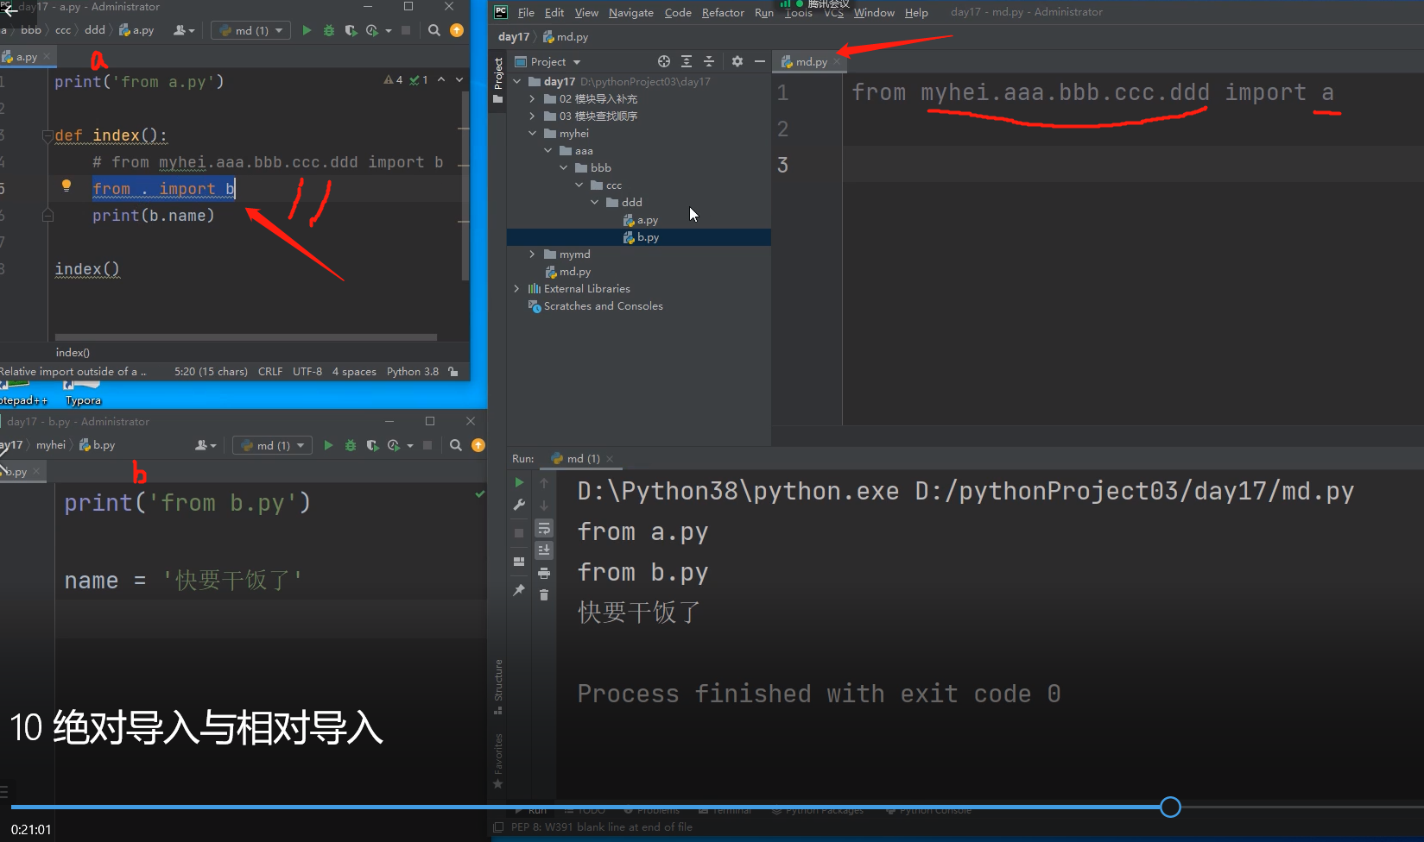Click Scratches and Consoles in project tree
Screen dimensions: 1424x842
[604, 306]
